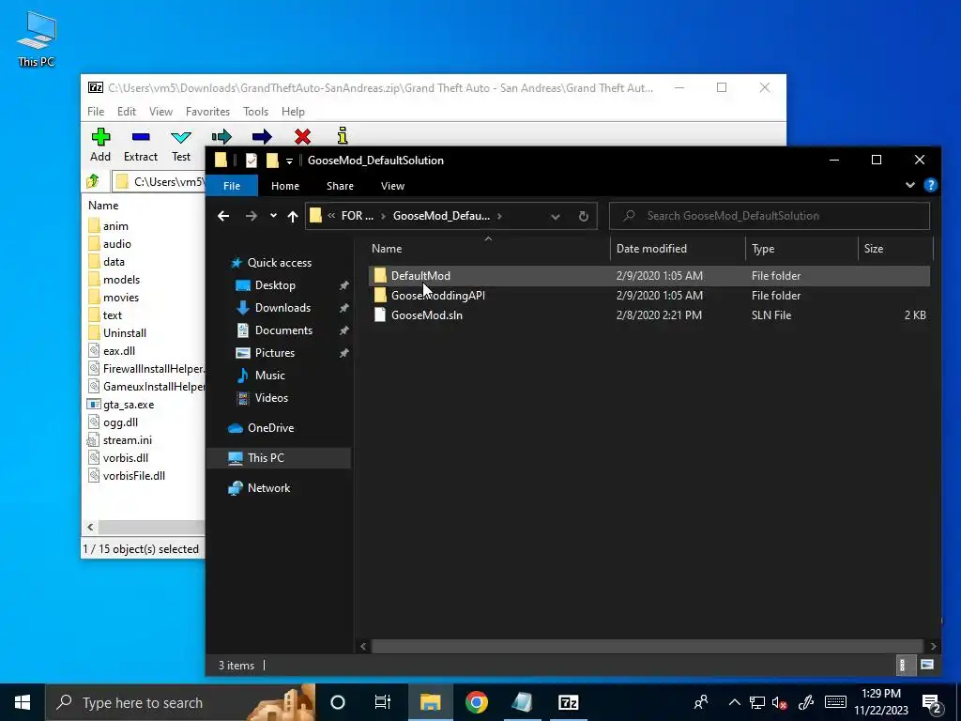Open the 7-Zip Favorites menu
The height and width of the screenshot is (721, 961).
click(207, 112)
